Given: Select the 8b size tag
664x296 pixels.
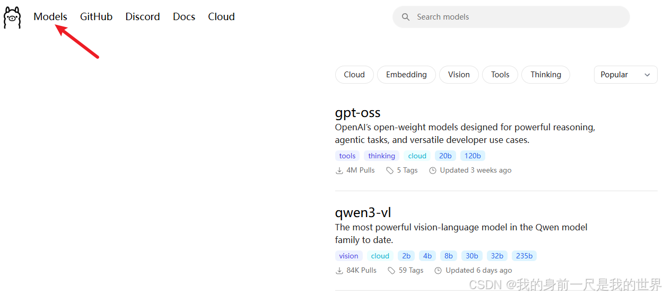Looking at the screenshot, I should (449, 256).
